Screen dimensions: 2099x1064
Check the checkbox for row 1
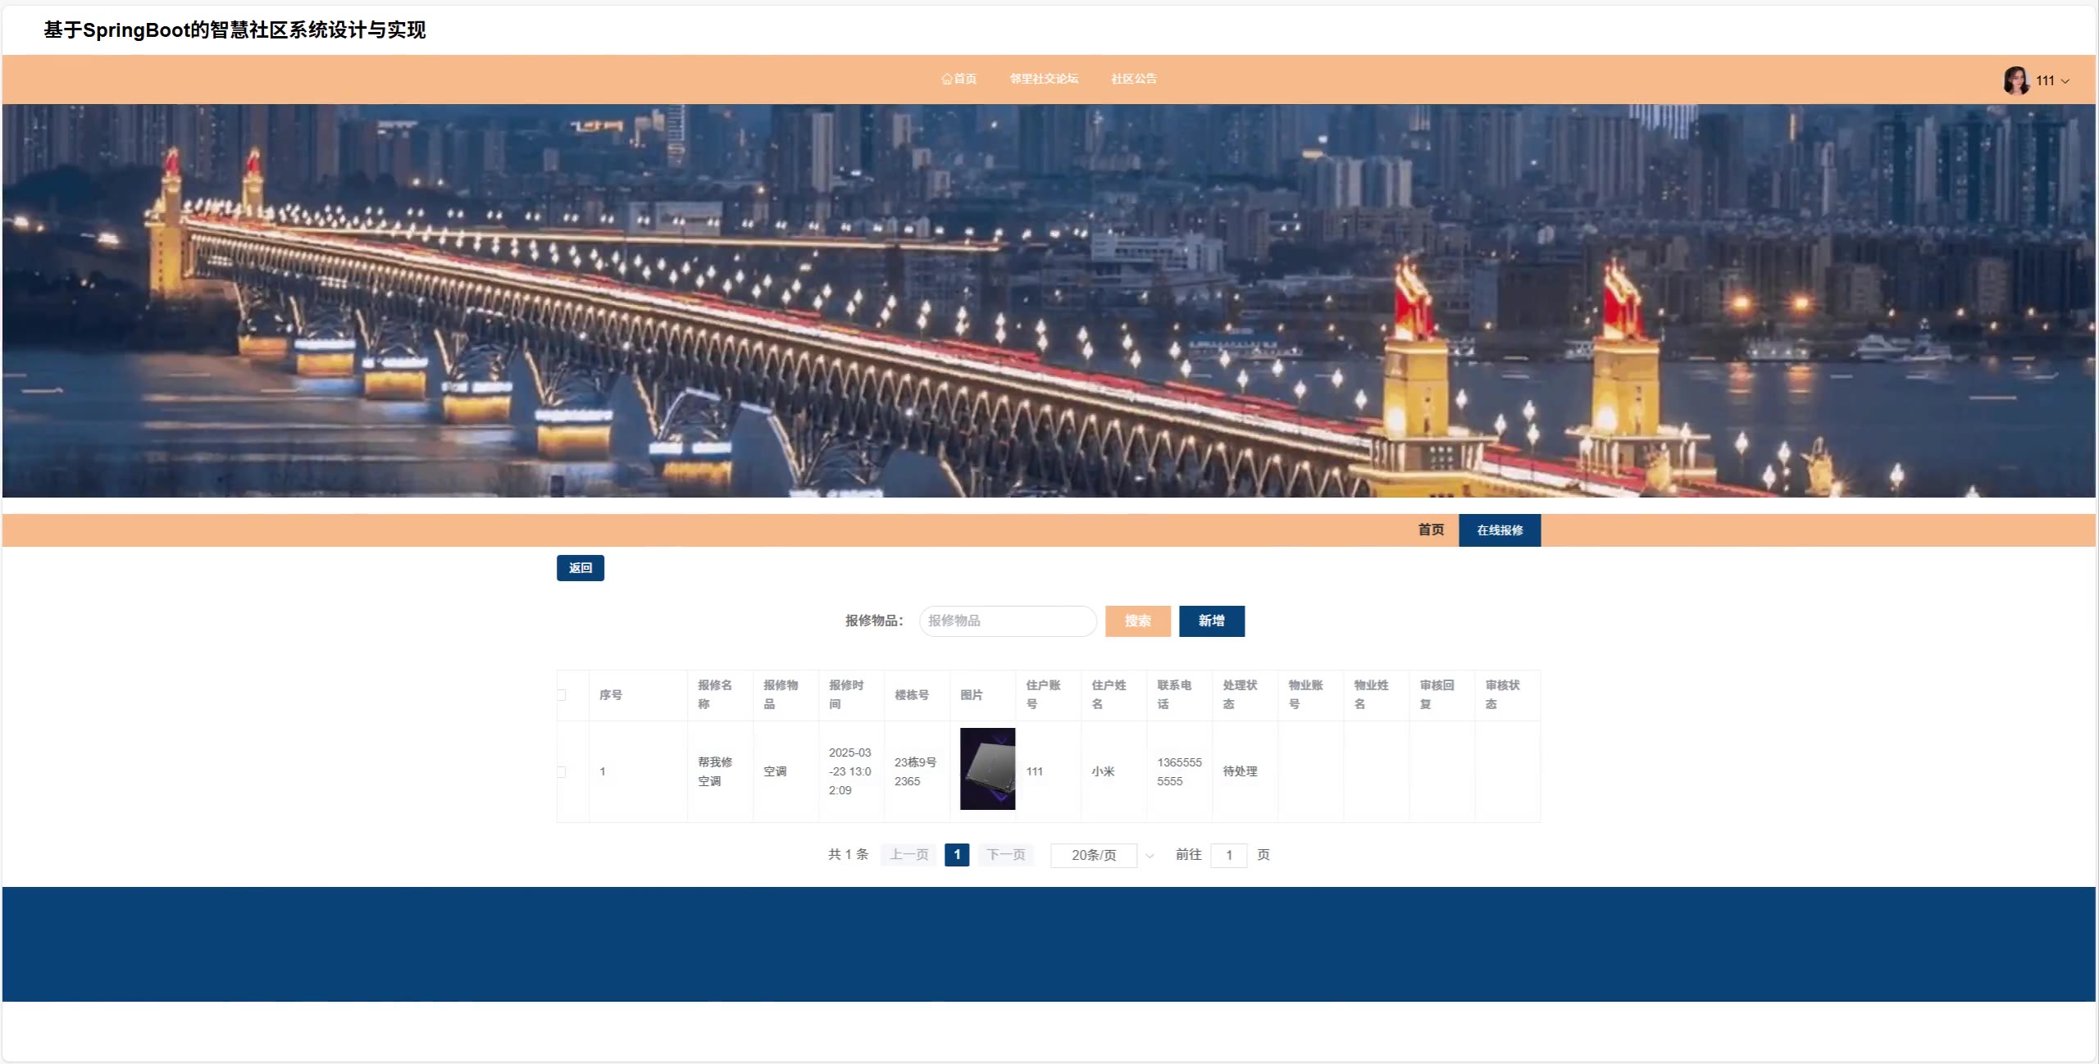point(562,771)
